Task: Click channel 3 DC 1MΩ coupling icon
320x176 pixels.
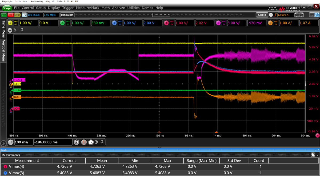Action: [120, 23]
